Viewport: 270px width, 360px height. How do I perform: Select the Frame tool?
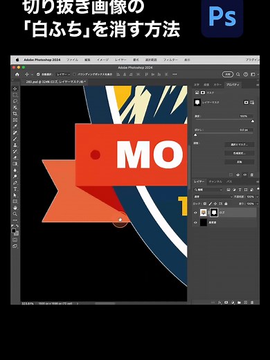coord(15,120)
